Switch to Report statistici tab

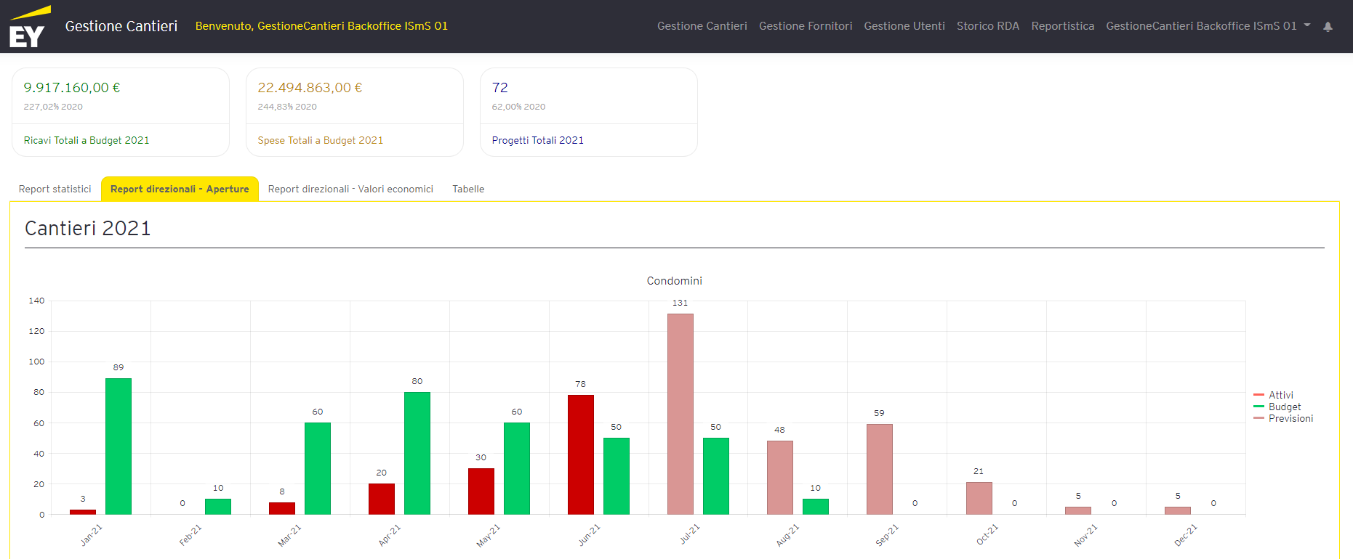click(x=55, y=189)
